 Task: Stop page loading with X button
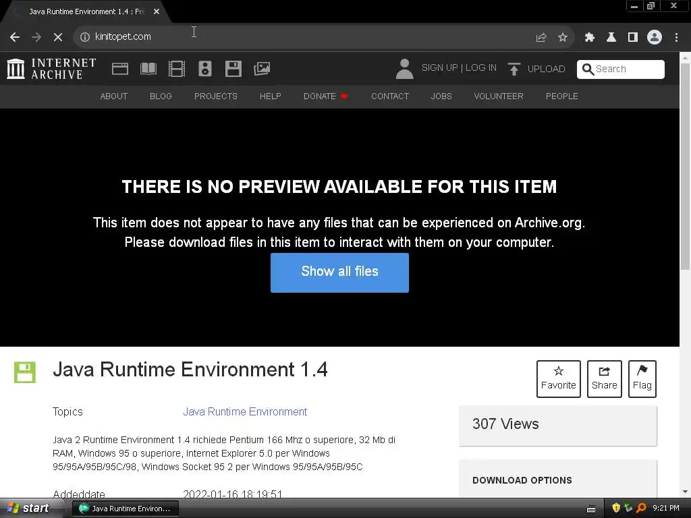click(58, 37)
